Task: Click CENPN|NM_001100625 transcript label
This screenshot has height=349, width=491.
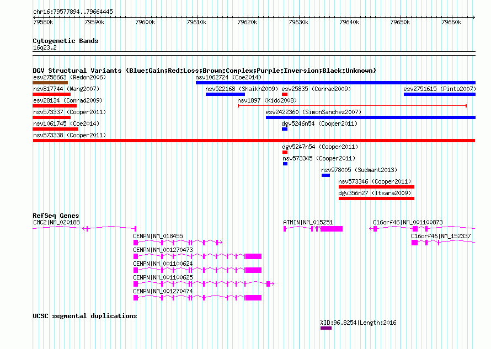Action: coord(163,278)
